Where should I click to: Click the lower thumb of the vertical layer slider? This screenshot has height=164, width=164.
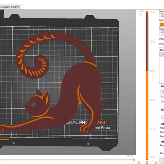pyautogui.click(x=147, y=159)
